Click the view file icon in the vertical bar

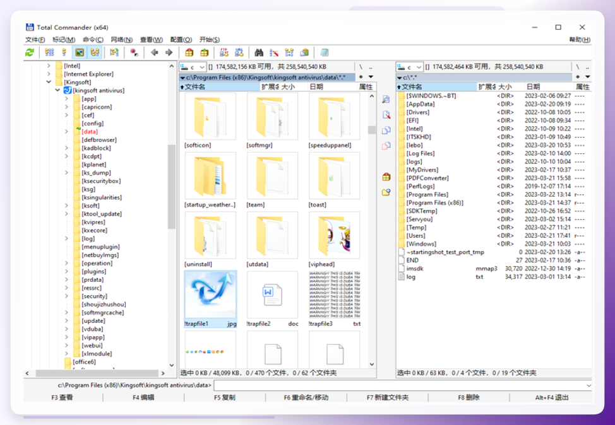386,99
